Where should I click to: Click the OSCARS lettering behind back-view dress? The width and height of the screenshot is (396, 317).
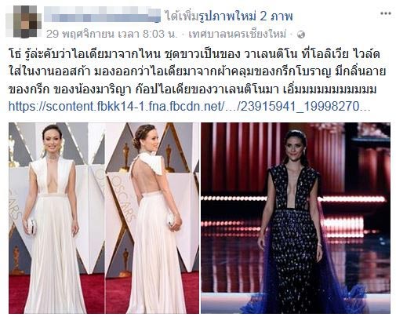pyautogui.click(x=122, y=198)
